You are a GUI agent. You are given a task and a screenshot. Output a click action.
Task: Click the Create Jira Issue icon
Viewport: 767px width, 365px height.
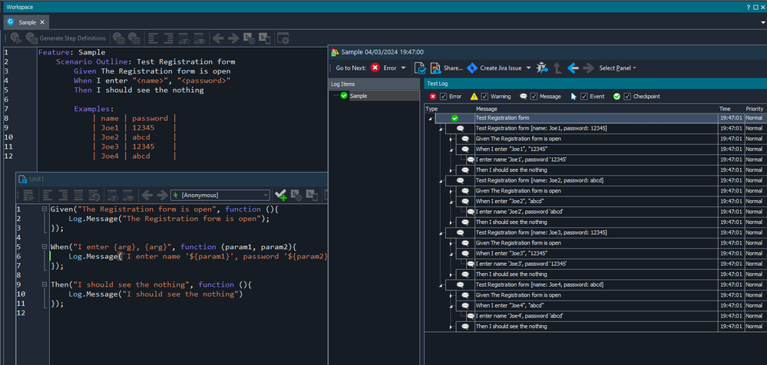472,67
